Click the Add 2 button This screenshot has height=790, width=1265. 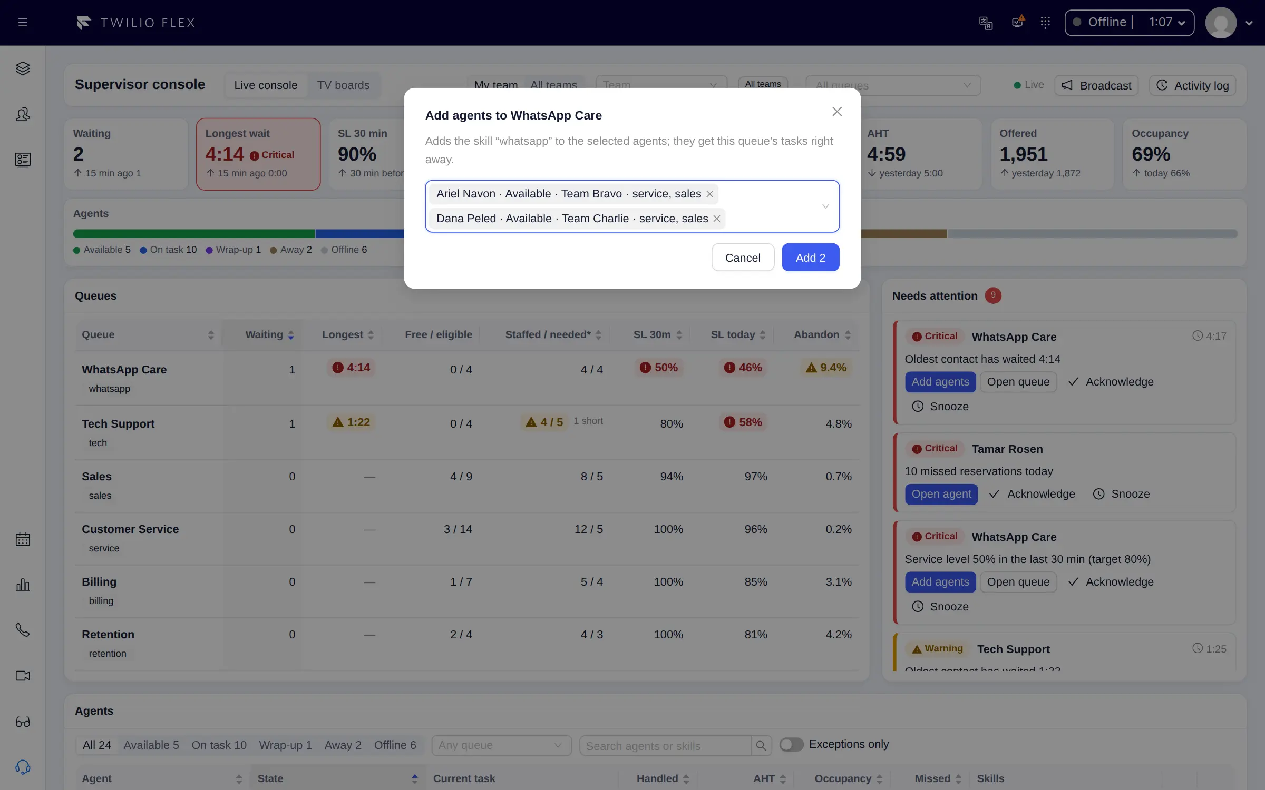click(810, 258)
